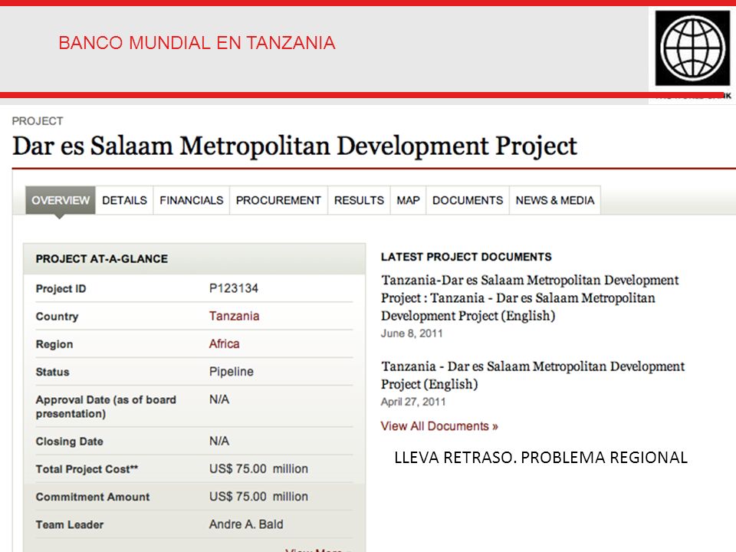This screenshot has width=736, height=552.
Task: Open the June 8, 2011 project document
Action: pyautogui.click(x=530, y=297)
